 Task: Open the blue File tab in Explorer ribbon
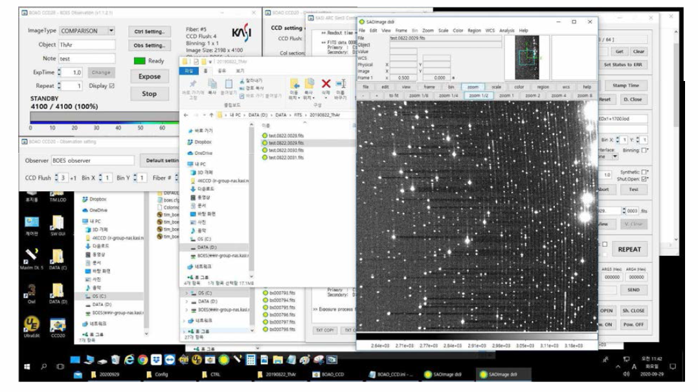pos(189,71)
